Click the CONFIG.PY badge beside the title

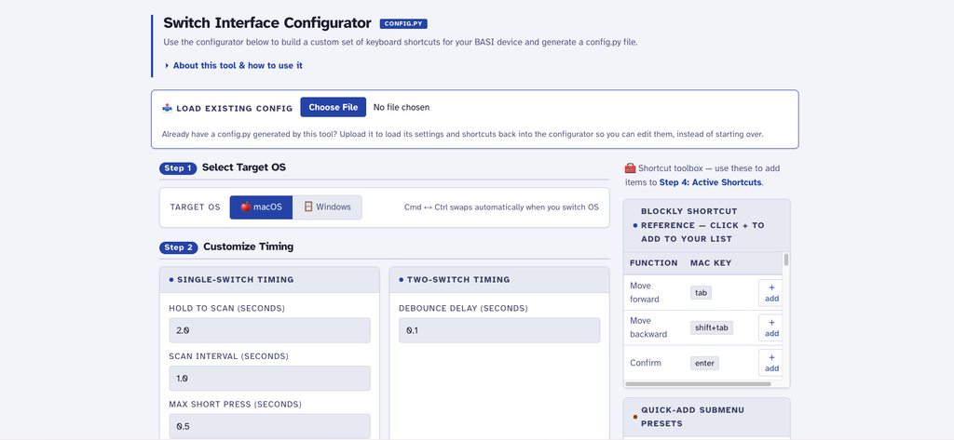[x=403, y=23]
